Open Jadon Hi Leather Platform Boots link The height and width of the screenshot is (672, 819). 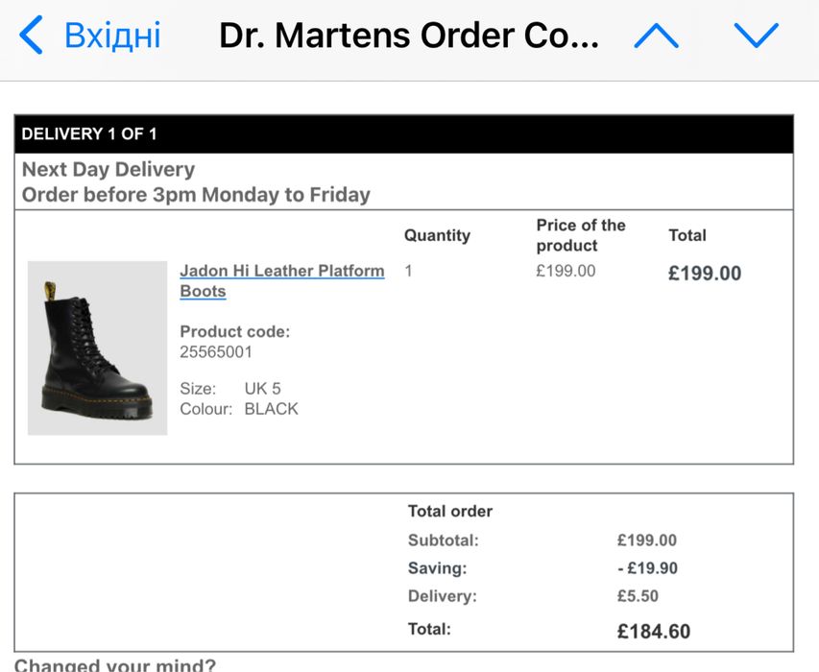(x=281, y=280)
